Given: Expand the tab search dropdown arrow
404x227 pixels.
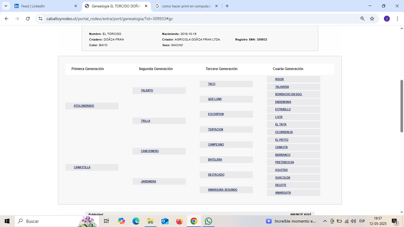Looking at the screenshot, I should click(x=6, y=6).
